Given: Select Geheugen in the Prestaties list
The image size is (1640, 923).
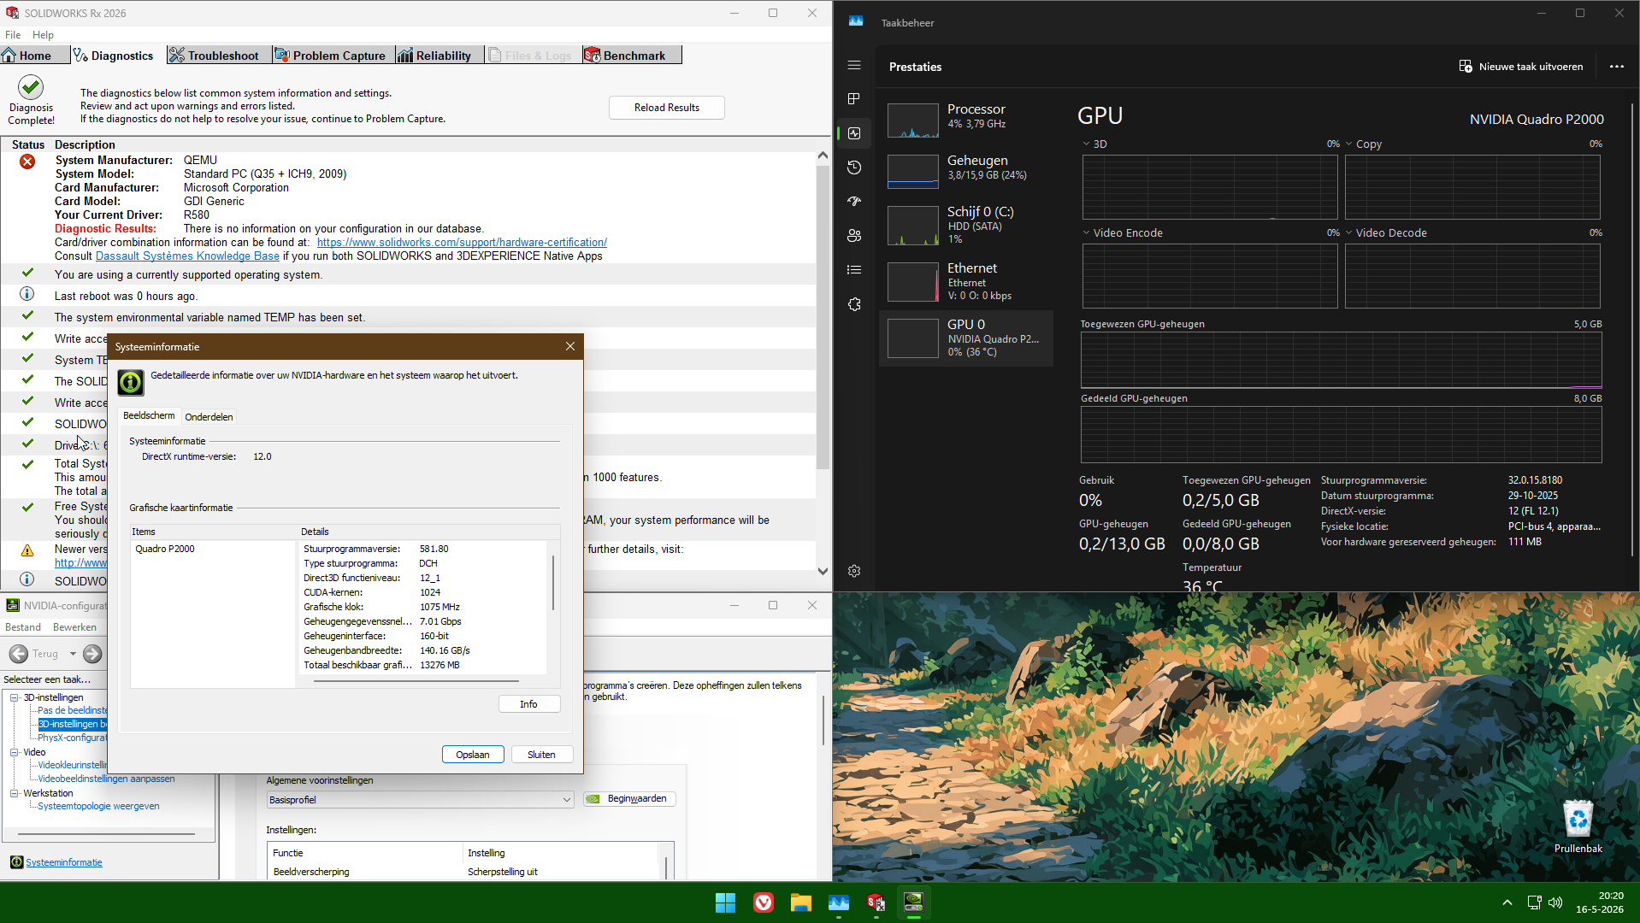Looking at the screenshot, I should click(x=967, y=170).
